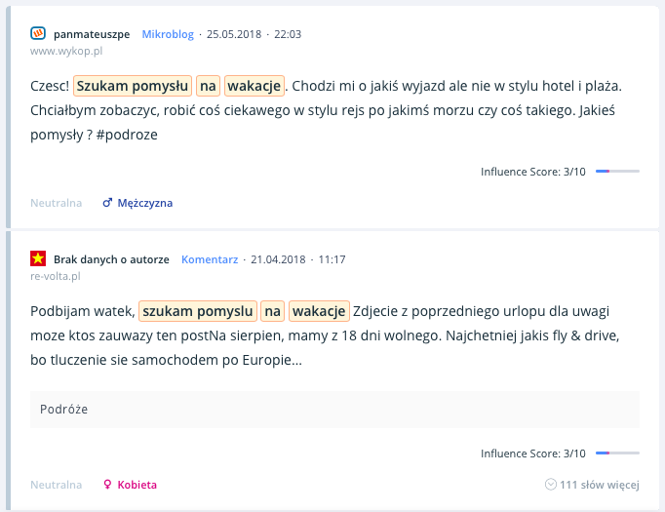The image size is (665, 512).
Task: Open the Komentarz link
Action: coord(210,259)
